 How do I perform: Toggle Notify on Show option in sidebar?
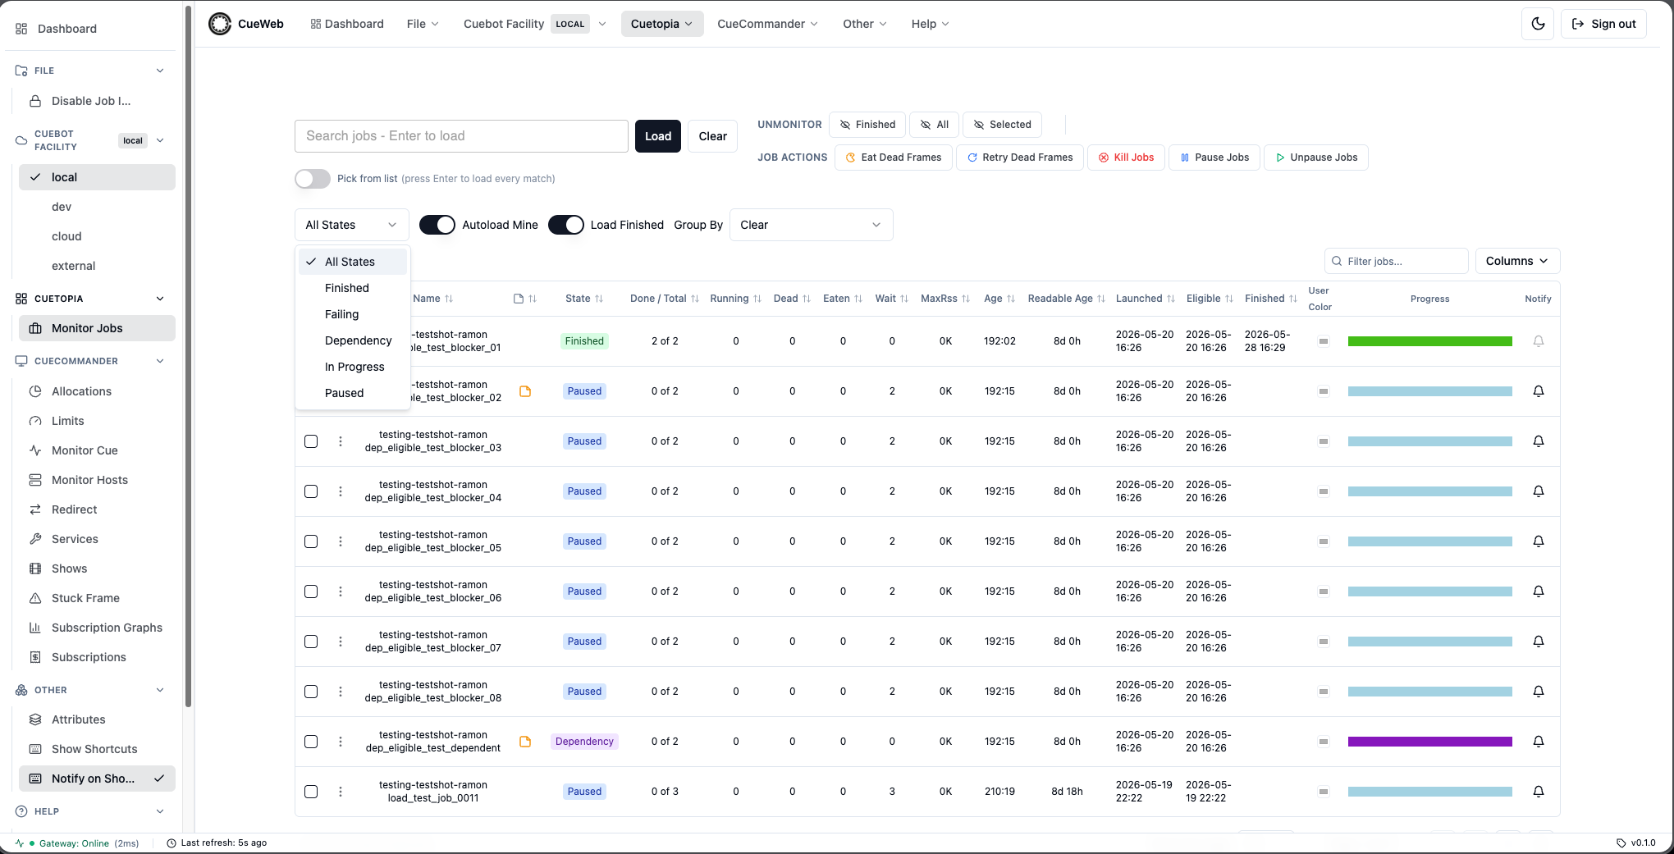pyautogui.click(x=97, y=779)
